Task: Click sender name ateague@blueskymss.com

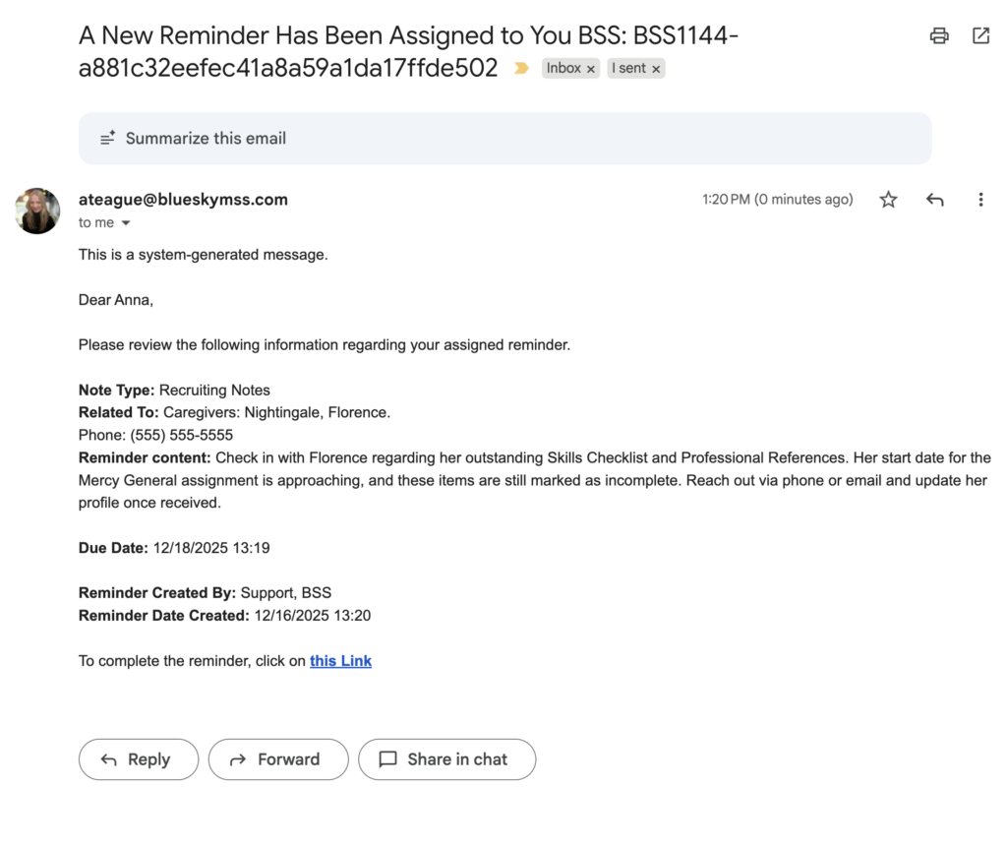Action: click(183, 200)
